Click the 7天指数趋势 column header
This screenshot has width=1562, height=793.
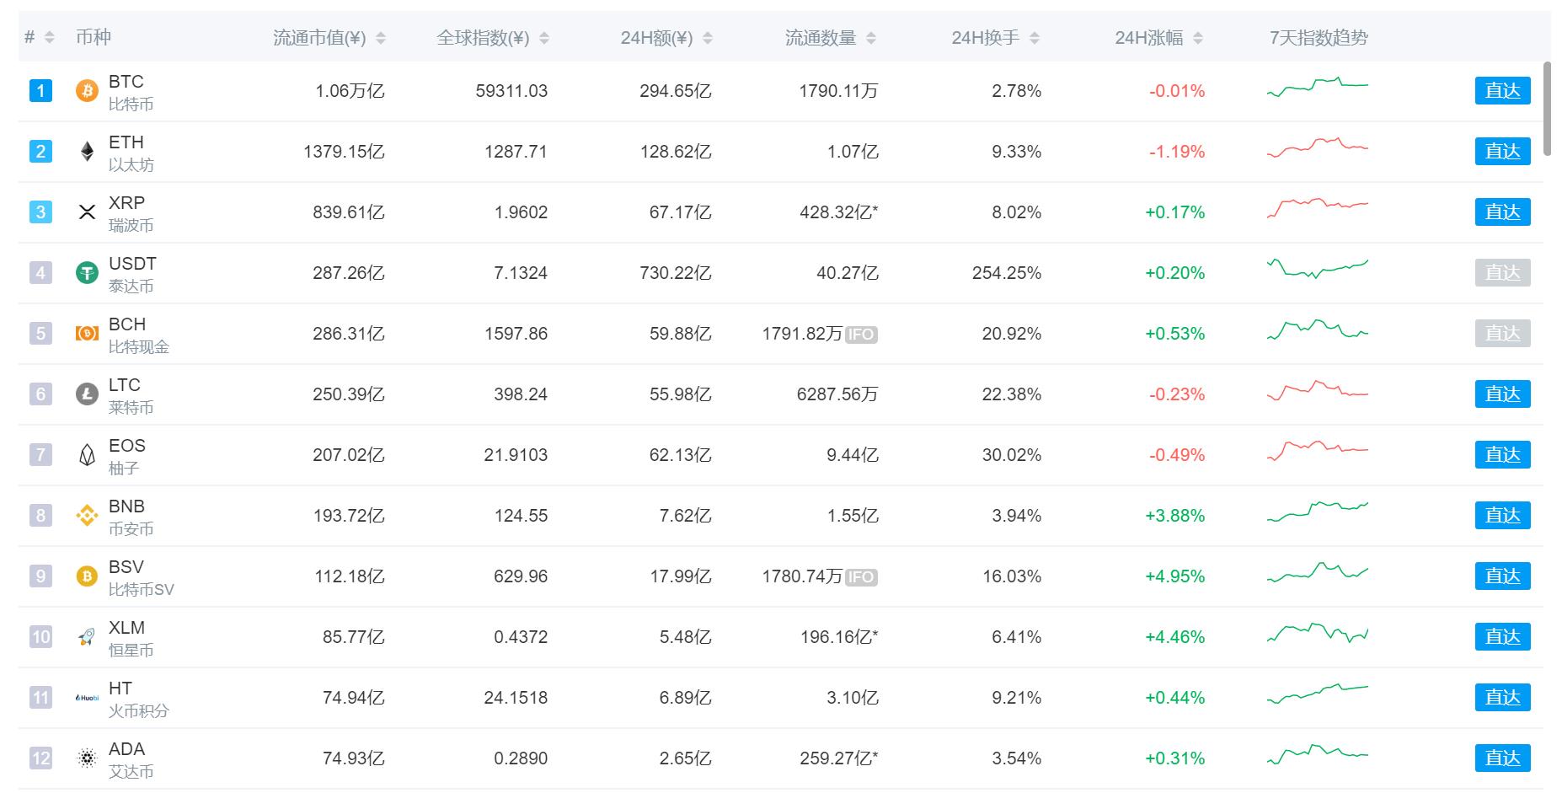(1319, 38)
